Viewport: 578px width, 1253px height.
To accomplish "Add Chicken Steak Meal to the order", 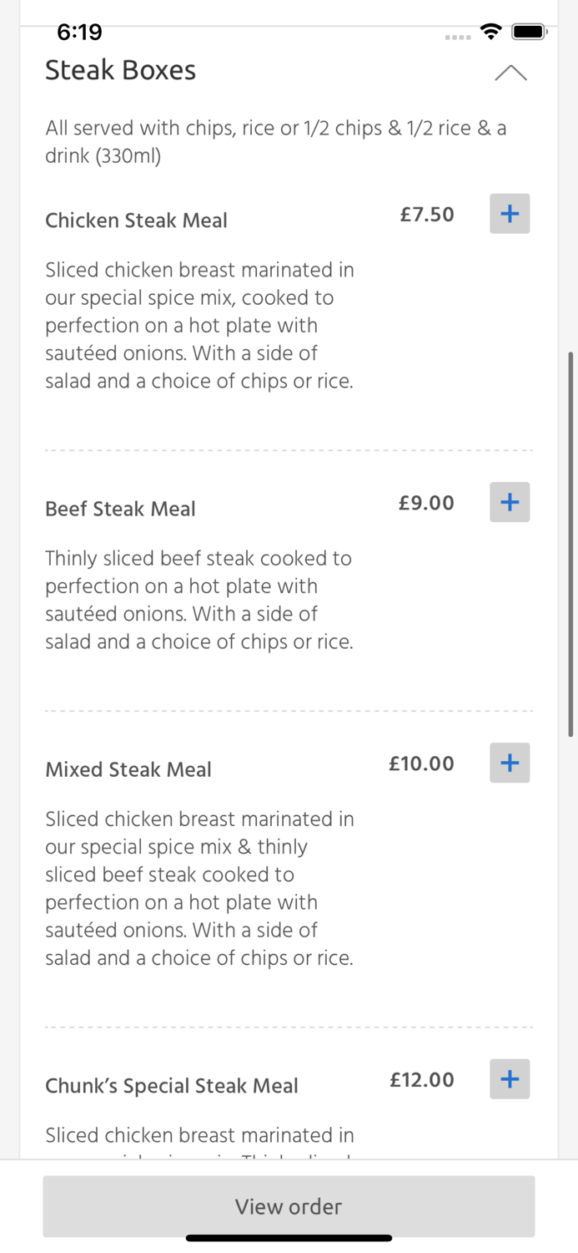I will pyautogui.click(x=509, y=214).
